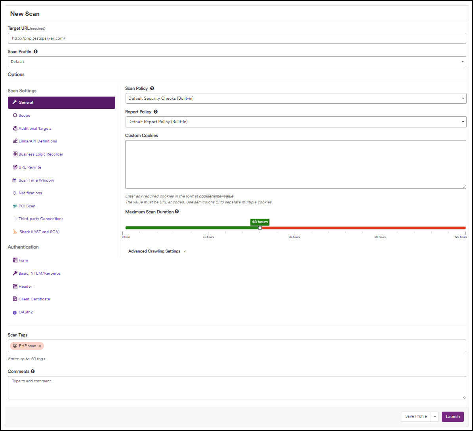This screenshot has height=431, width=473.
Task: Click the Notifications bell icon
Action: coord(15,193)
